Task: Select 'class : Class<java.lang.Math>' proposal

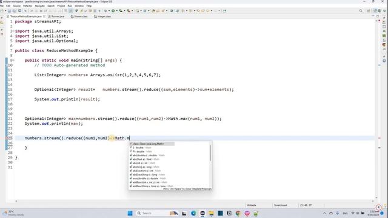Action: coord(152,144)
